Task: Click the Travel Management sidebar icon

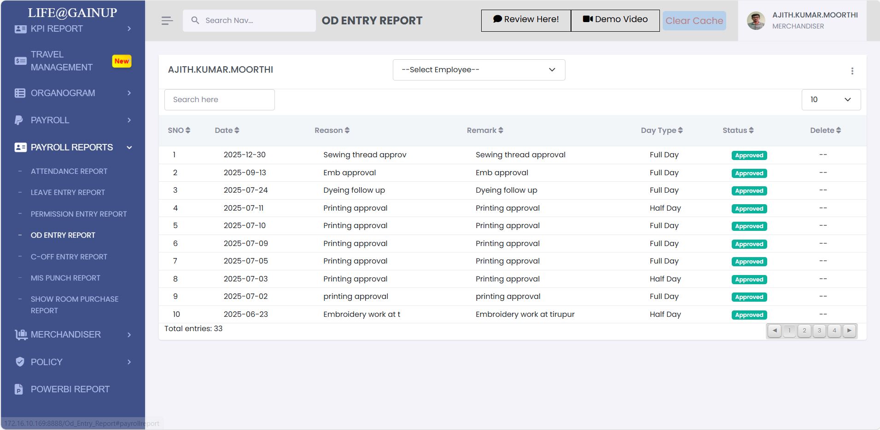Action: click(x=20, y=61)
